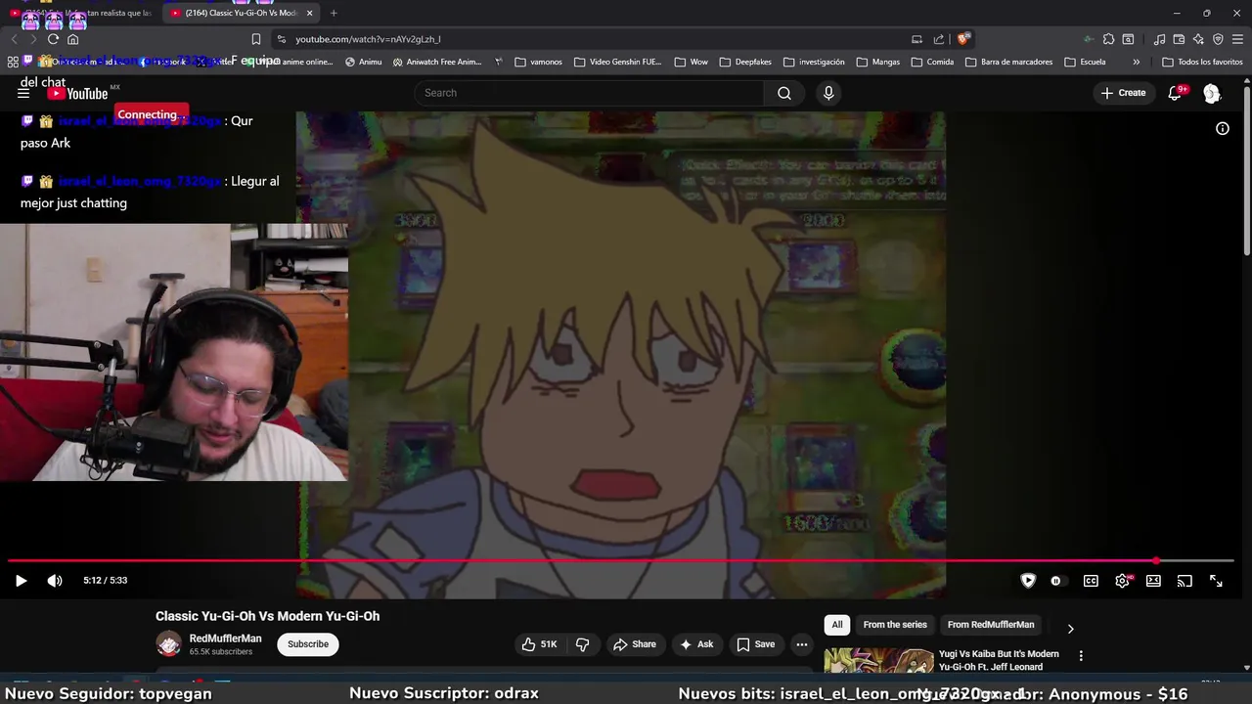Open the Brave Shields icon
Image resolution: width=1252 pixels, height=704 pixels.
pyautogui.click(x=963, y=39)
